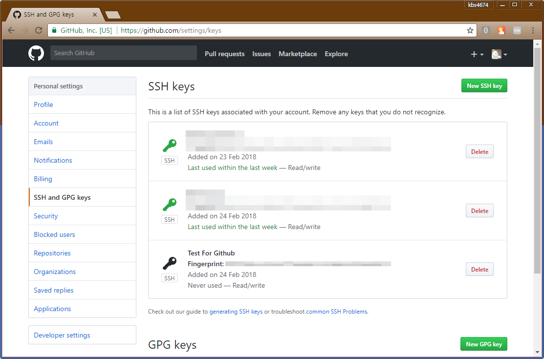
Task: Open Saved replies in sidebar
Action: [82, 290]
